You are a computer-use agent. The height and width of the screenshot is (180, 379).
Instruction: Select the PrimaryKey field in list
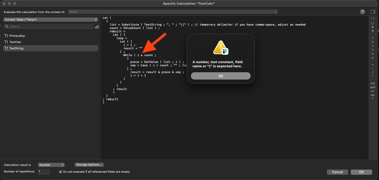click(x=17, y=36)
